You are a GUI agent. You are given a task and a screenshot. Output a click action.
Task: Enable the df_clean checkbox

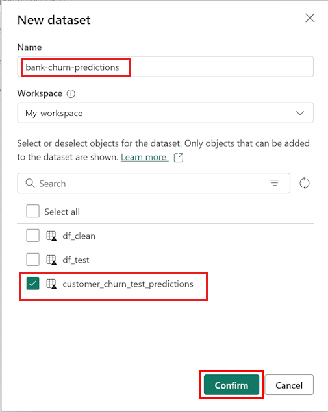pyautogui.click(x=33, y=236)
